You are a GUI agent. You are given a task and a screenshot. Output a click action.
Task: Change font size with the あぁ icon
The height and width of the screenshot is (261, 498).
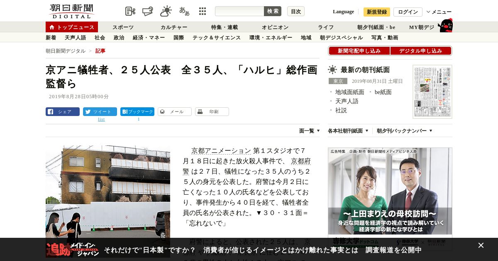point(184,11)
